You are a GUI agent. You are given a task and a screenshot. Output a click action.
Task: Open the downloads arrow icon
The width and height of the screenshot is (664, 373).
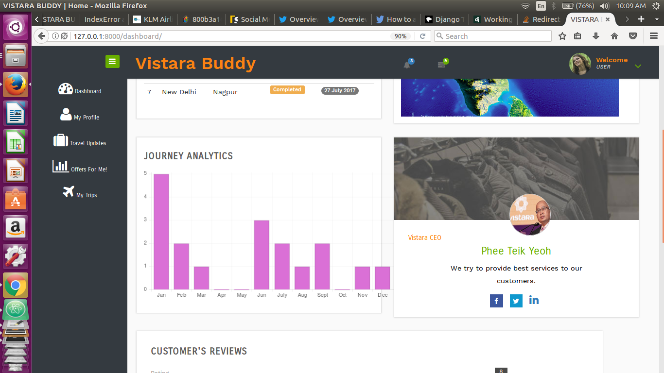(596, 36)
